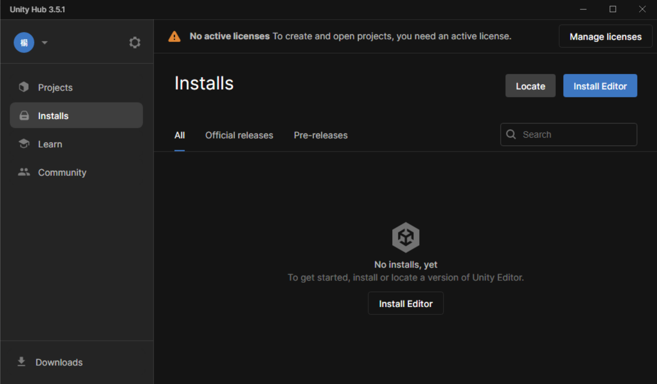657x384 pixels.
Task: Click the Learn graduation cap icon
Action: point(24,144)
